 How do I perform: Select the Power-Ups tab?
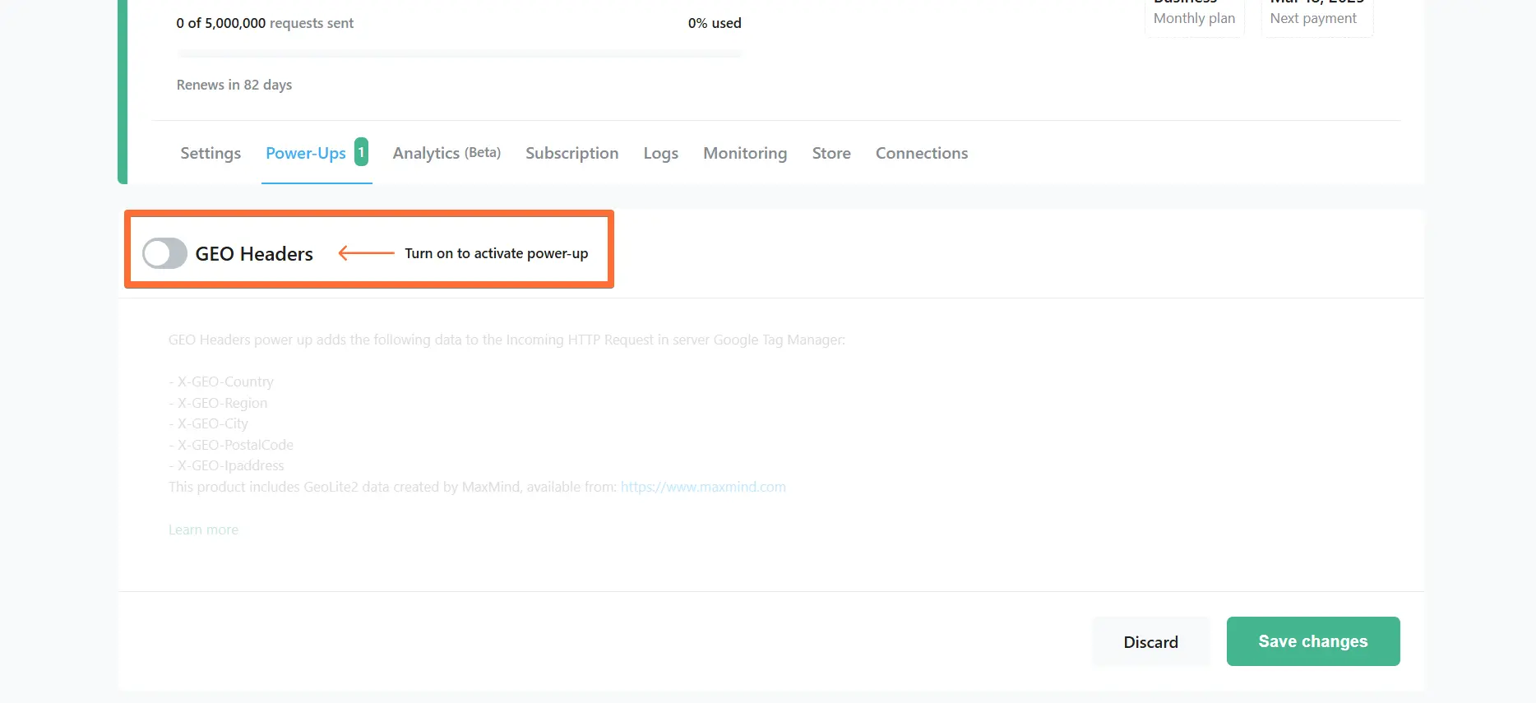pos(306,153)
